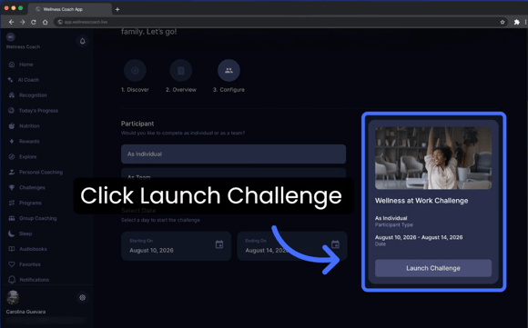Click the Rewards lightning icon
Screen dimensions: 528x328
point(12,141)
